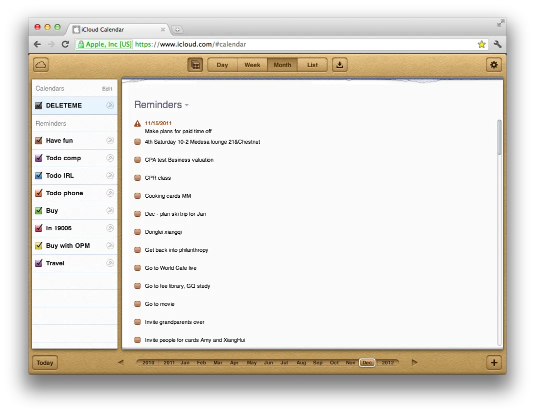Click the browser forward arrow

click(x=51, y=45)
